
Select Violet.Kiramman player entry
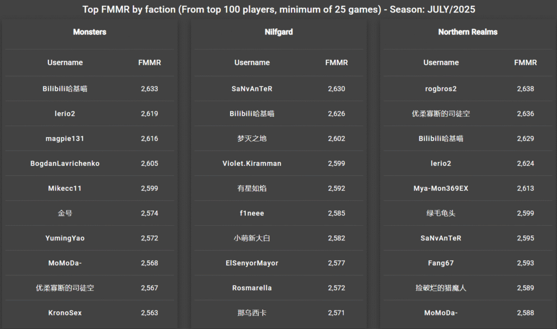click(x=252, y=164)
